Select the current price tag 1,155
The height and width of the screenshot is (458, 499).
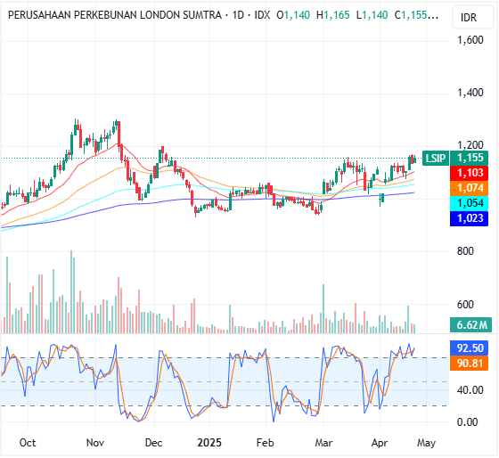[x=469, y=158]
